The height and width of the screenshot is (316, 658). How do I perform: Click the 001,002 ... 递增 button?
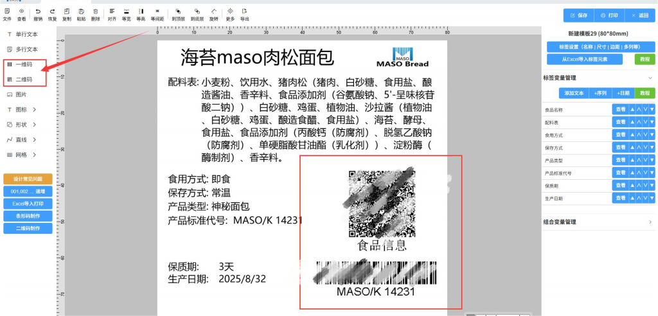[28, 191]
